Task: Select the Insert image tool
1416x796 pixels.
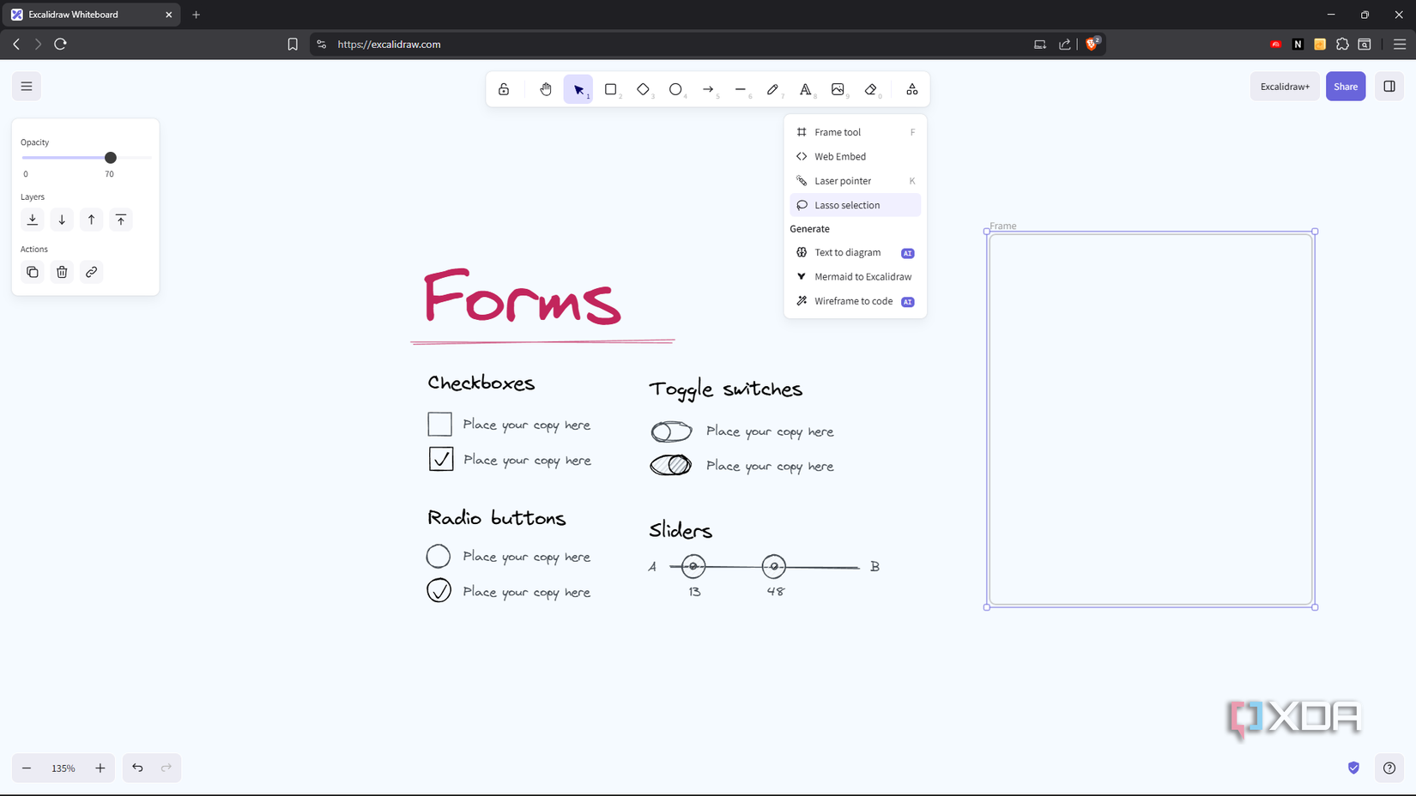Action: (838, 89)
